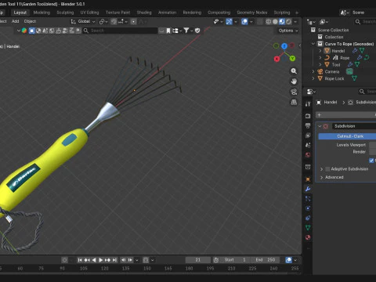Open the Collection properties tab icon

pyautogui.click(x=308, y=167)
